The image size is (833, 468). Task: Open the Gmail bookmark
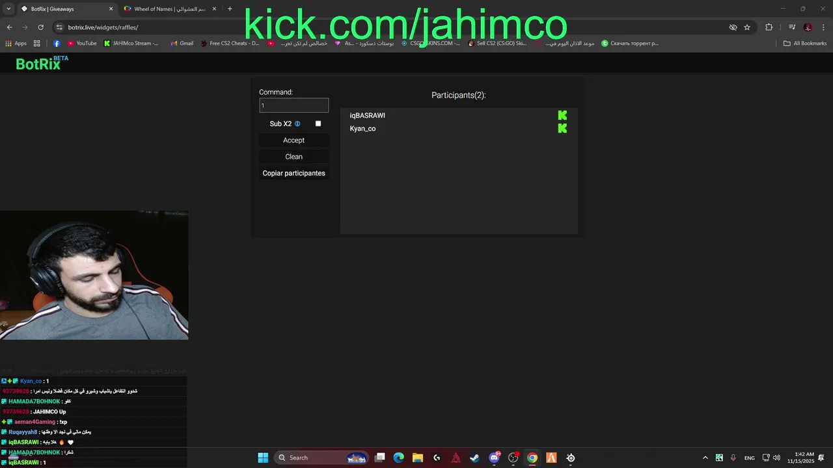[x=182, y=44]
